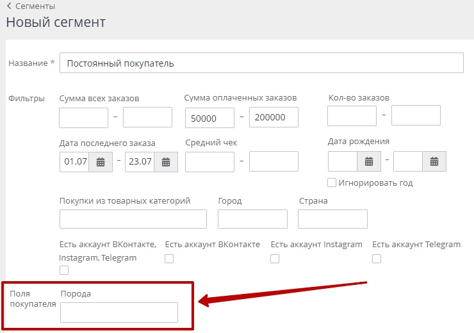Open the Страна field
This screenshot has height=333, width=474.
pyautogui.click(x=332, y=219)
